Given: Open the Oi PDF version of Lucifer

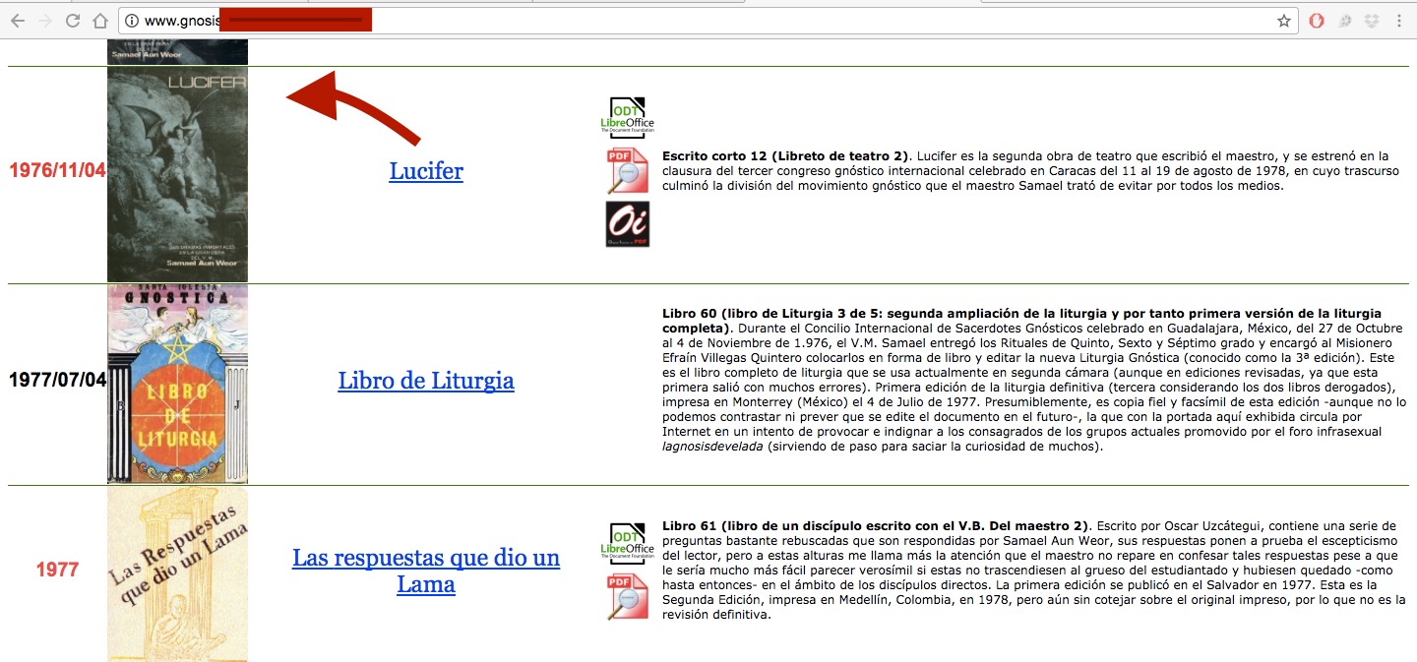Looking at the screenshot, I should pyautogui.click(x=627, y=224).
